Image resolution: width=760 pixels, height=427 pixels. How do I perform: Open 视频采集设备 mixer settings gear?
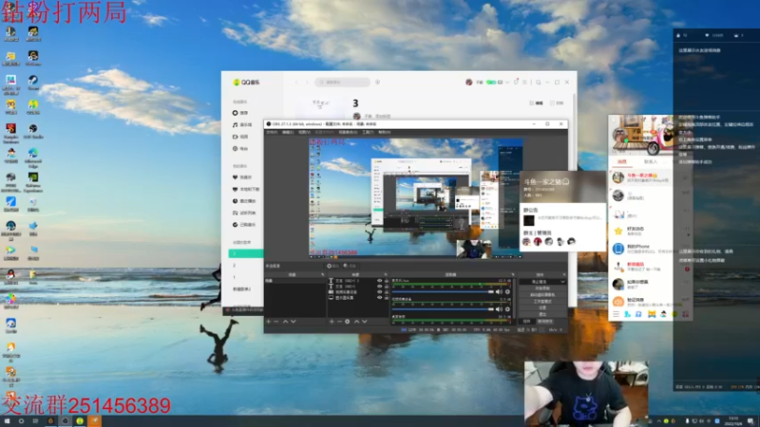[507, 309]
